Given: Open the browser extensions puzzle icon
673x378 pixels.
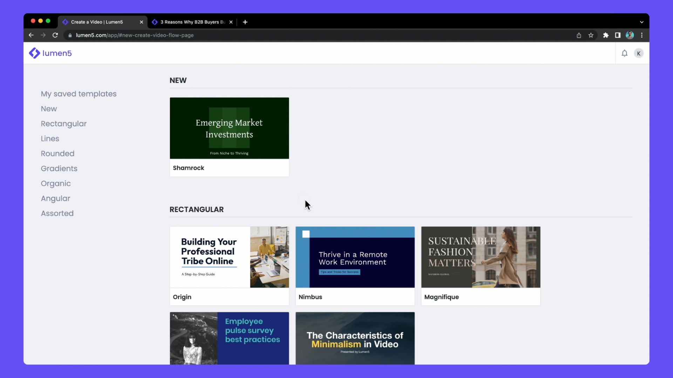Looking at the screenshot, I should 606,35.
